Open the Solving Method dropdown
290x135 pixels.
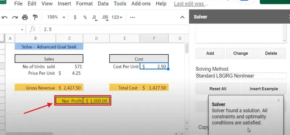pos(241,76)
